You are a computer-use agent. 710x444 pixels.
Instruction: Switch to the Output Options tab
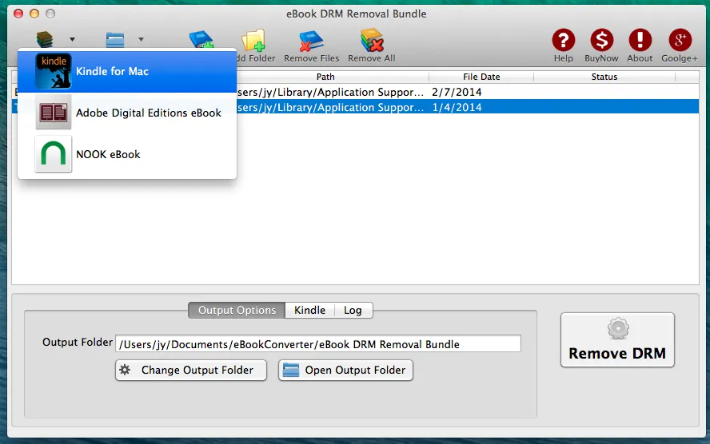(x=237, y=310)
